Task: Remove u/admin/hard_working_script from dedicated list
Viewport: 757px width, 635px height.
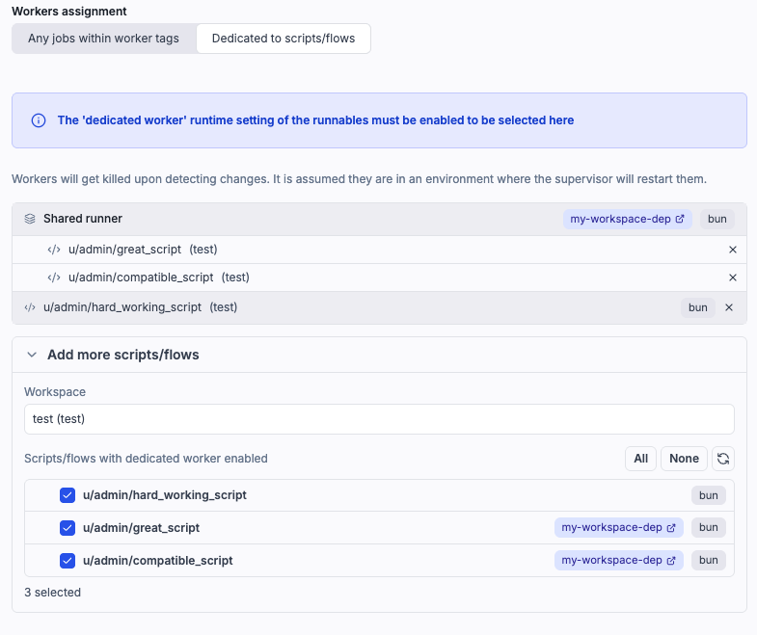Action: (729, 307)
